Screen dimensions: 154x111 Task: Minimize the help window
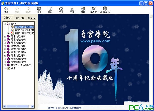click(141, 3)
